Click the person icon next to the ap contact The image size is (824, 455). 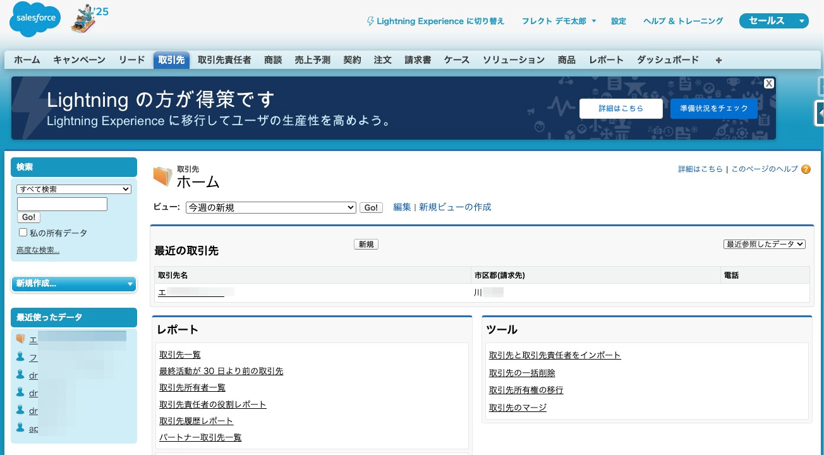[21, 428]
